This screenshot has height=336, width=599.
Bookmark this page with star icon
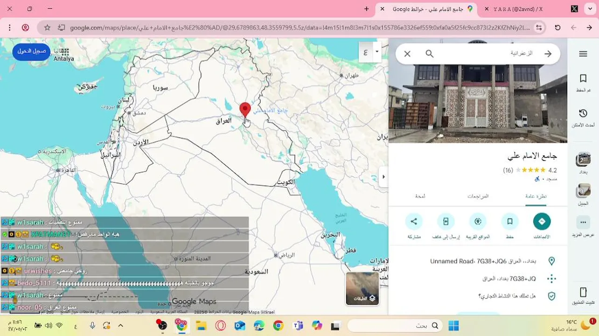[47, 28]
